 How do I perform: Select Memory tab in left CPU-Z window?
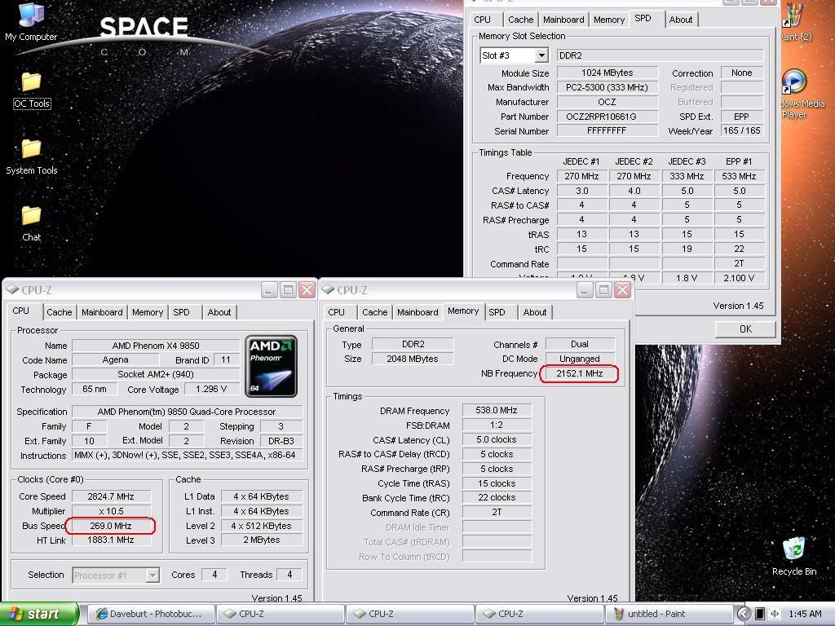click(x=148, y=312)
